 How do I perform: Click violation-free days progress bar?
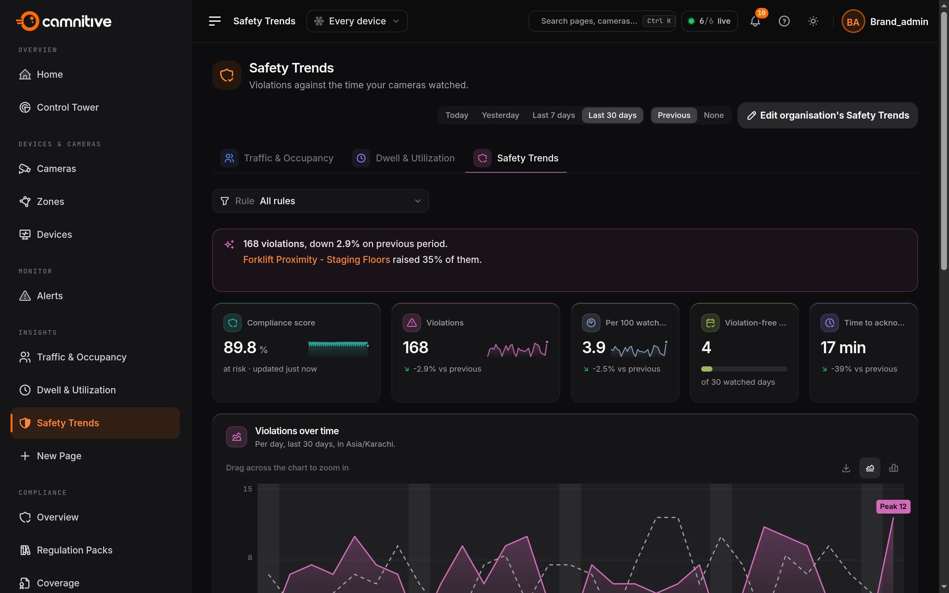[x=744, y=369]
